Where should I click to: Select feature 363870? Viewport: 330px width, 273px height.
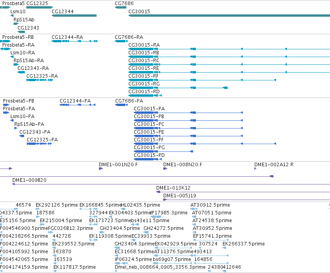click(x=62, y=252)
